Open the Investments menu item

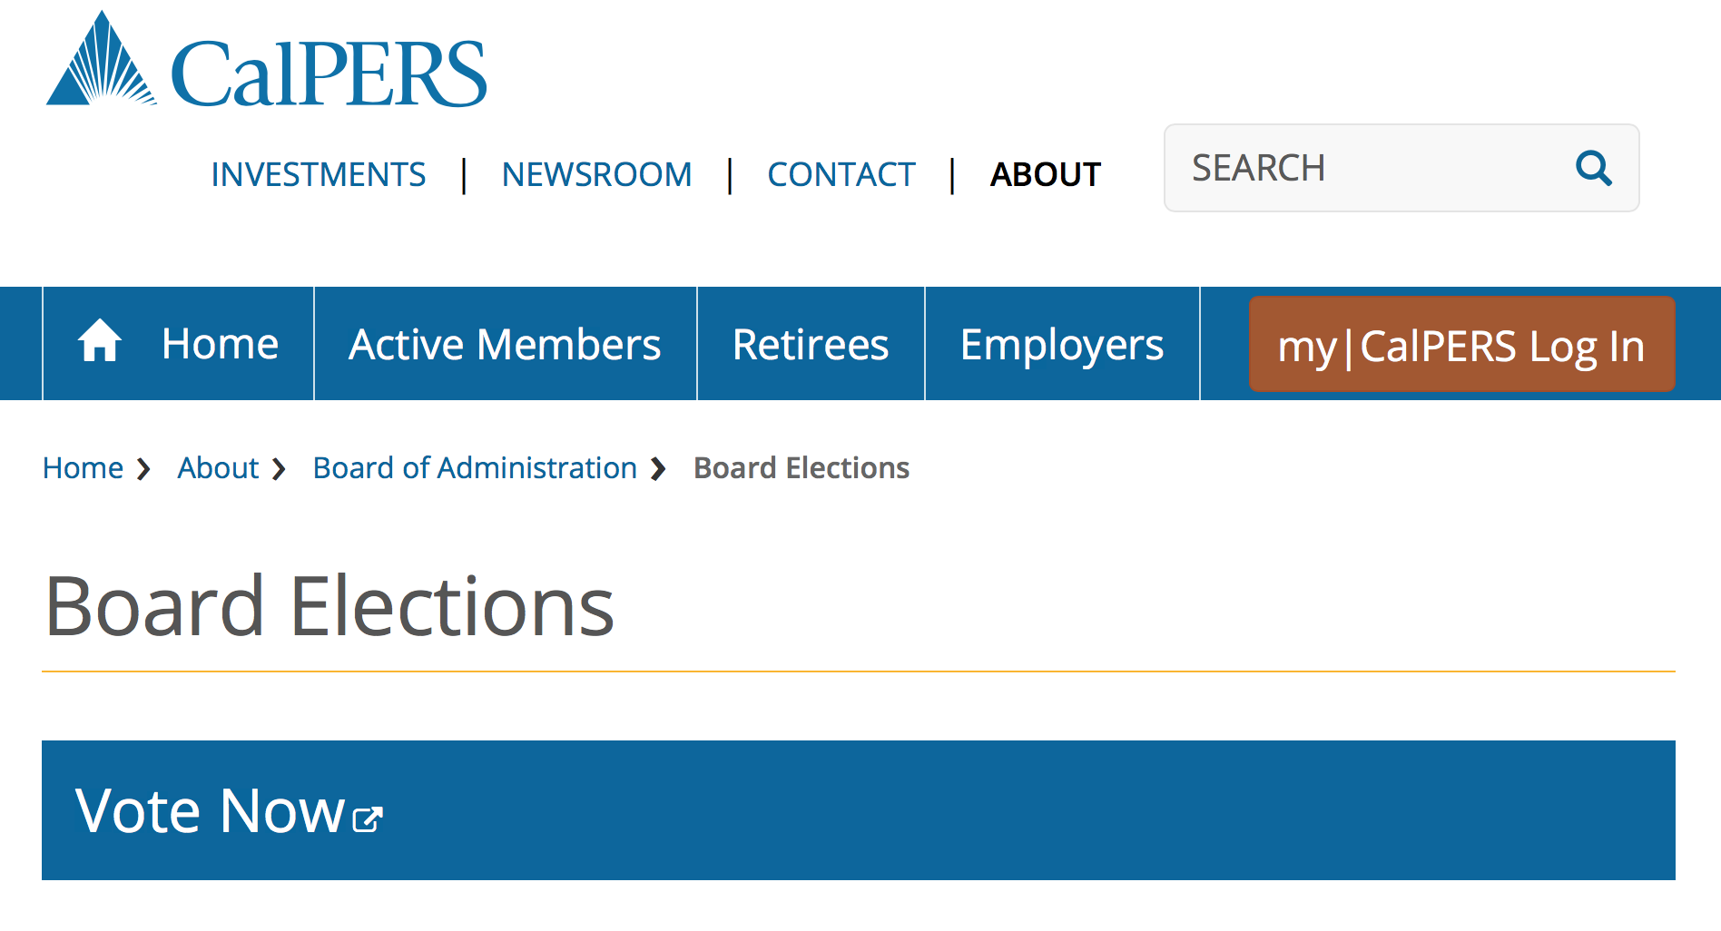pos(318,174)
